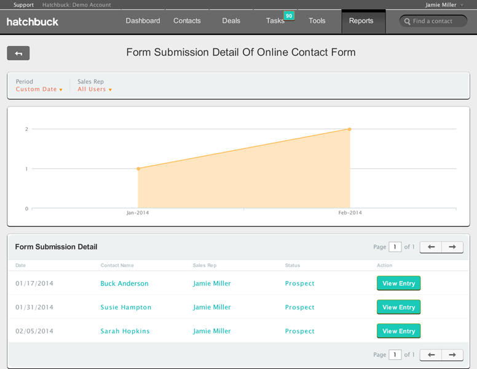Open the Custom Date period dropdown

[39, 90]
